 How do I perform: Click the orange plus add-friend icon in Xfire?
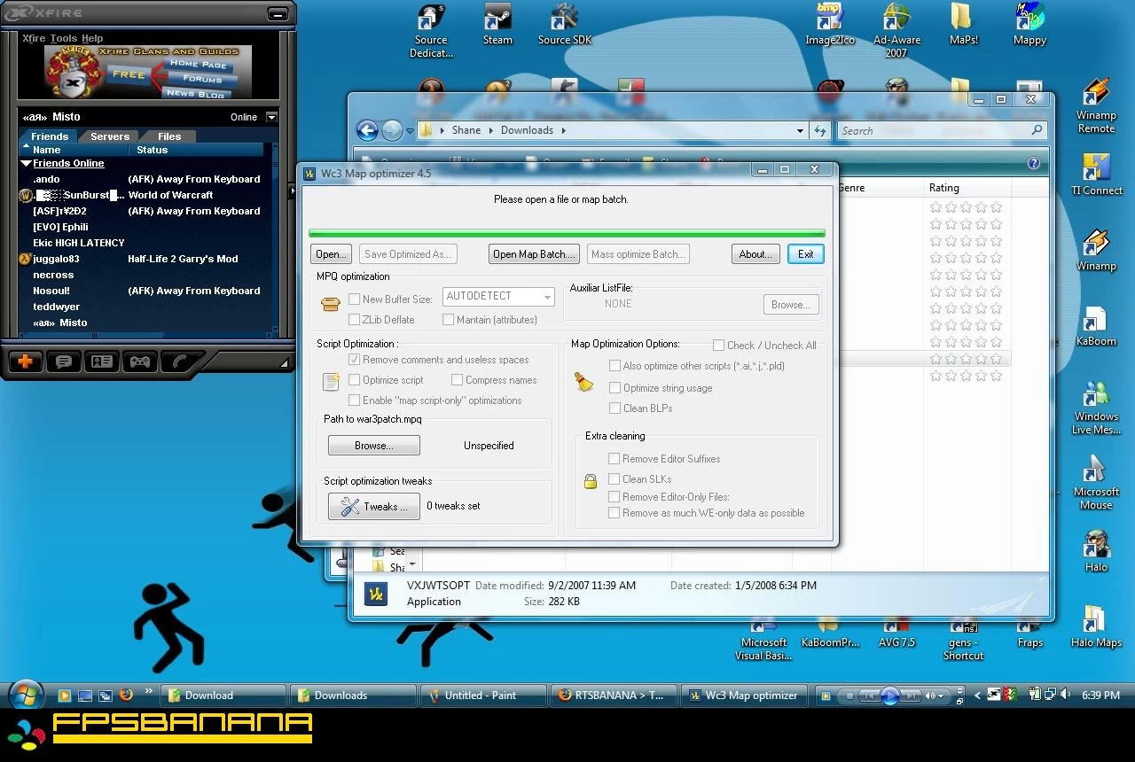pyautogui.click(x=25, y=362)
